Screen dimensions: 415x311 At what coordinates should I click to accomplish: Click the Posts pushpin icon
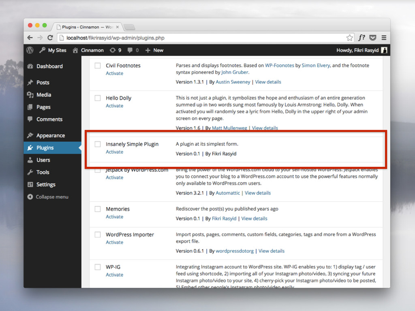tap(30, 83)
